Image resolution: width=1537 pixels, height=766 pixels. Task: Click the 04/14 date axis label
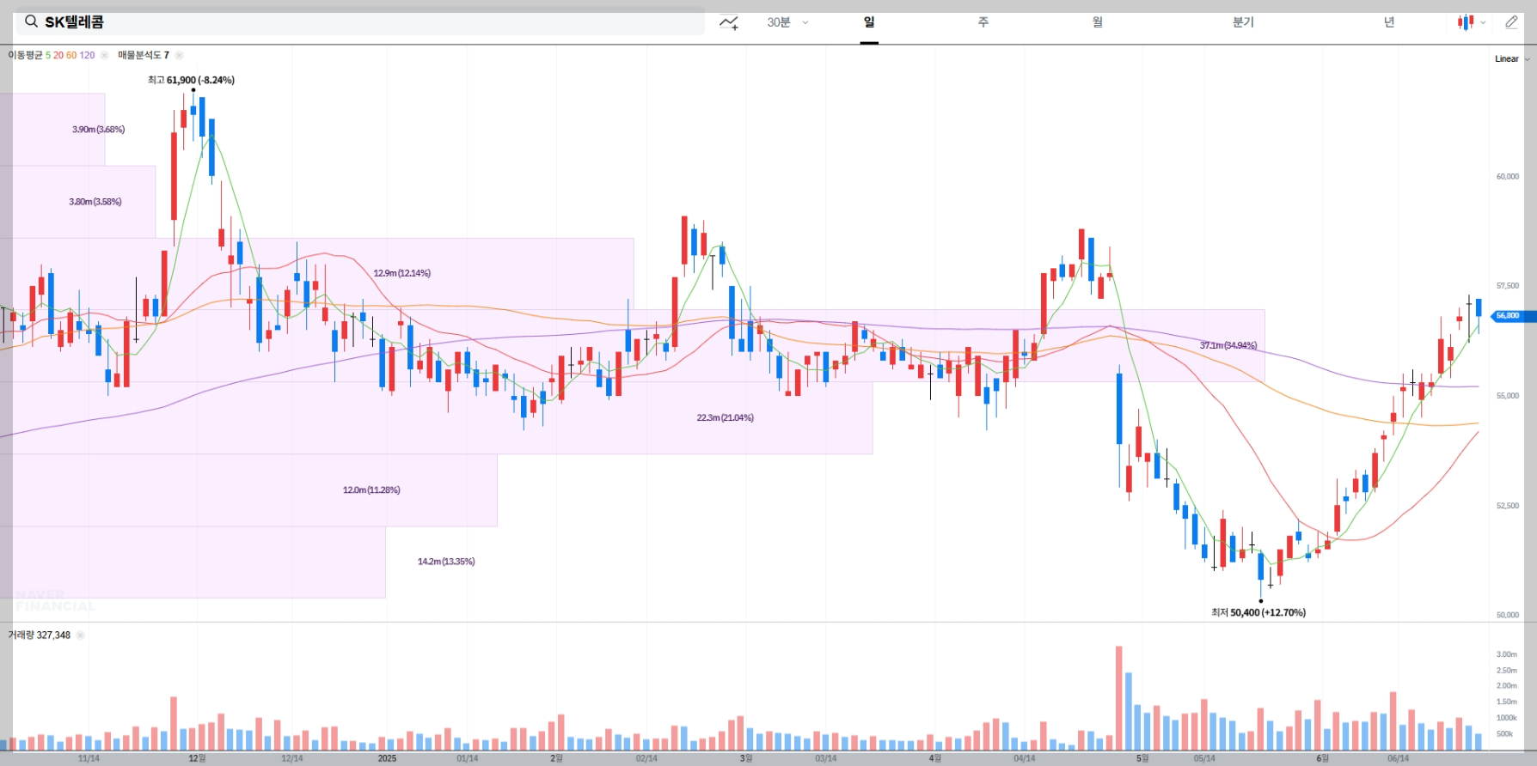[1024, 758]
